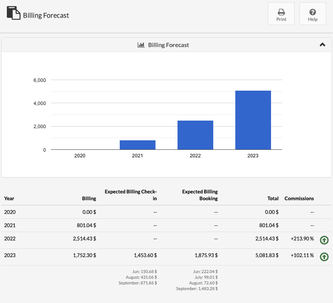
Task: Click the 2,000 axis label on chart
Action: point(40,127)
